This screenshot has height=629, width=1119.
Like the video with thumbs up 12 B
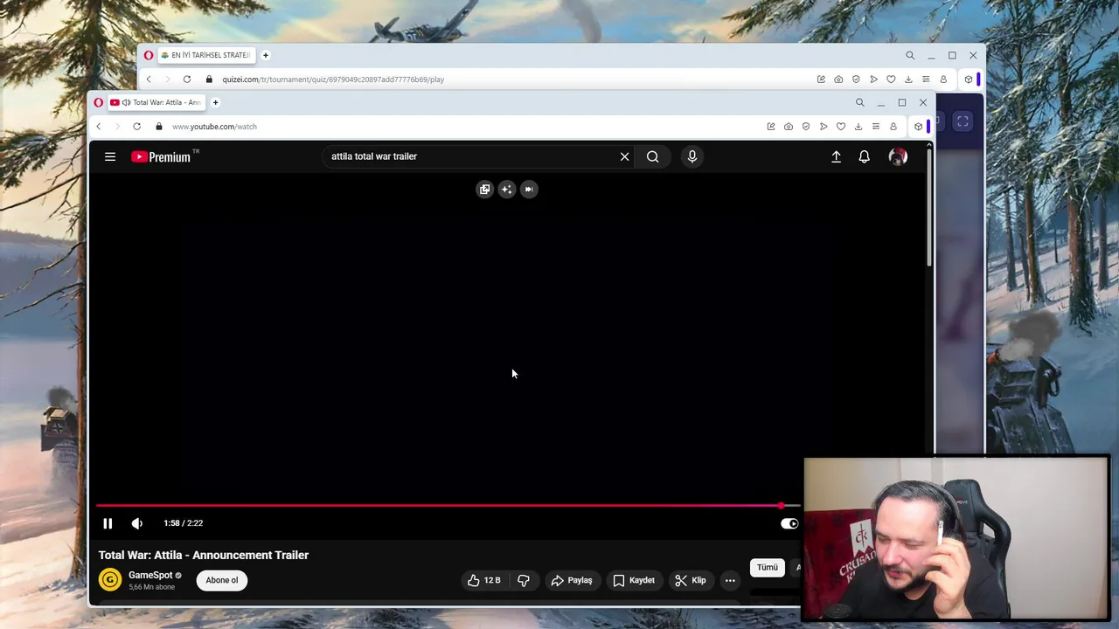(x=484, y=580)
